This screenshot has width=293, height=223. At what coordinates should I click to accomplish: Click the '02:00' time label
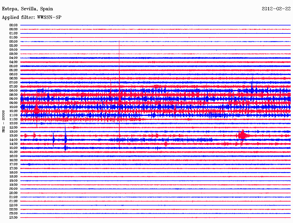(x=13, y=41)
